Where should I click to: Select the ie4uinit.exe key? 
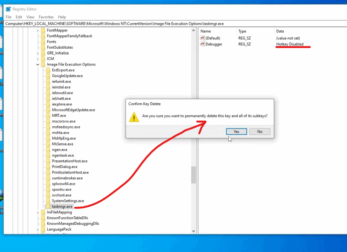(62, 82)
